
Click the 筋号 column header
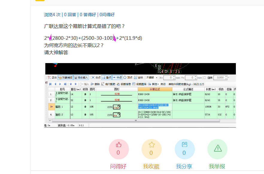[63, 89]
